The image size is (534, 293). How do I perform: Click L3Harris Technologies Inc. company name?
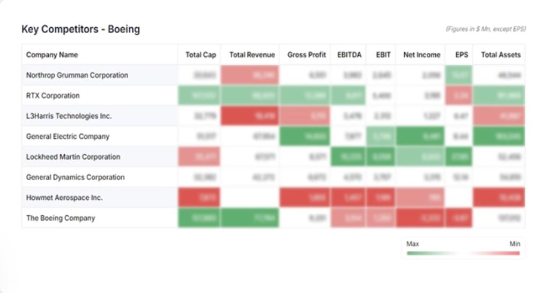click(69, 116)
